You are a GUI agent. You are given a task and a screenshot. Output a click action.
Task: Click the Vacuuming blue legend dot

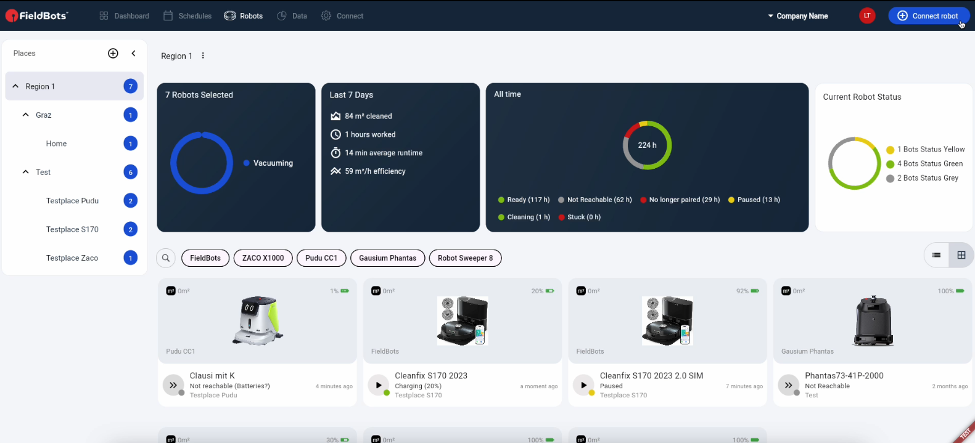[246, 163]
